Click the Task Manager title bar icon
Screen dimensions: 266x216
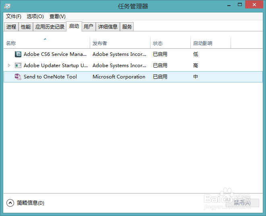tap(7, 6)
